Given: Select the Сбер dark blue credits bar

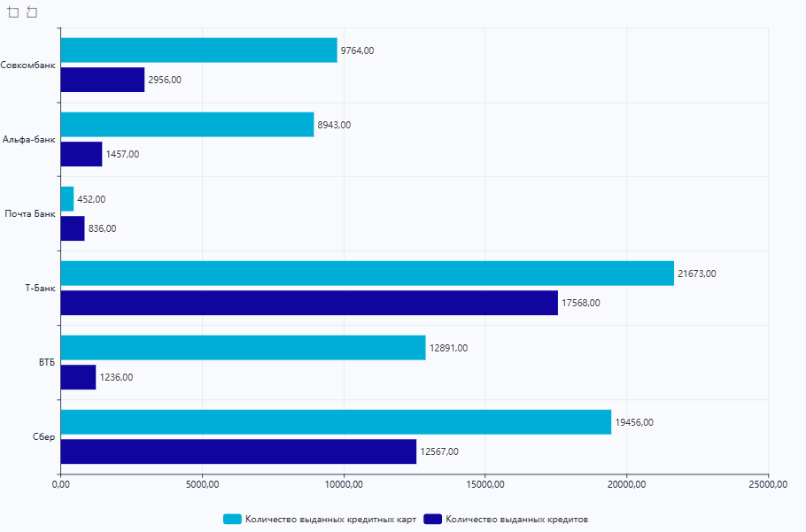Looking at the screenshot, I should tap(238, 452).
